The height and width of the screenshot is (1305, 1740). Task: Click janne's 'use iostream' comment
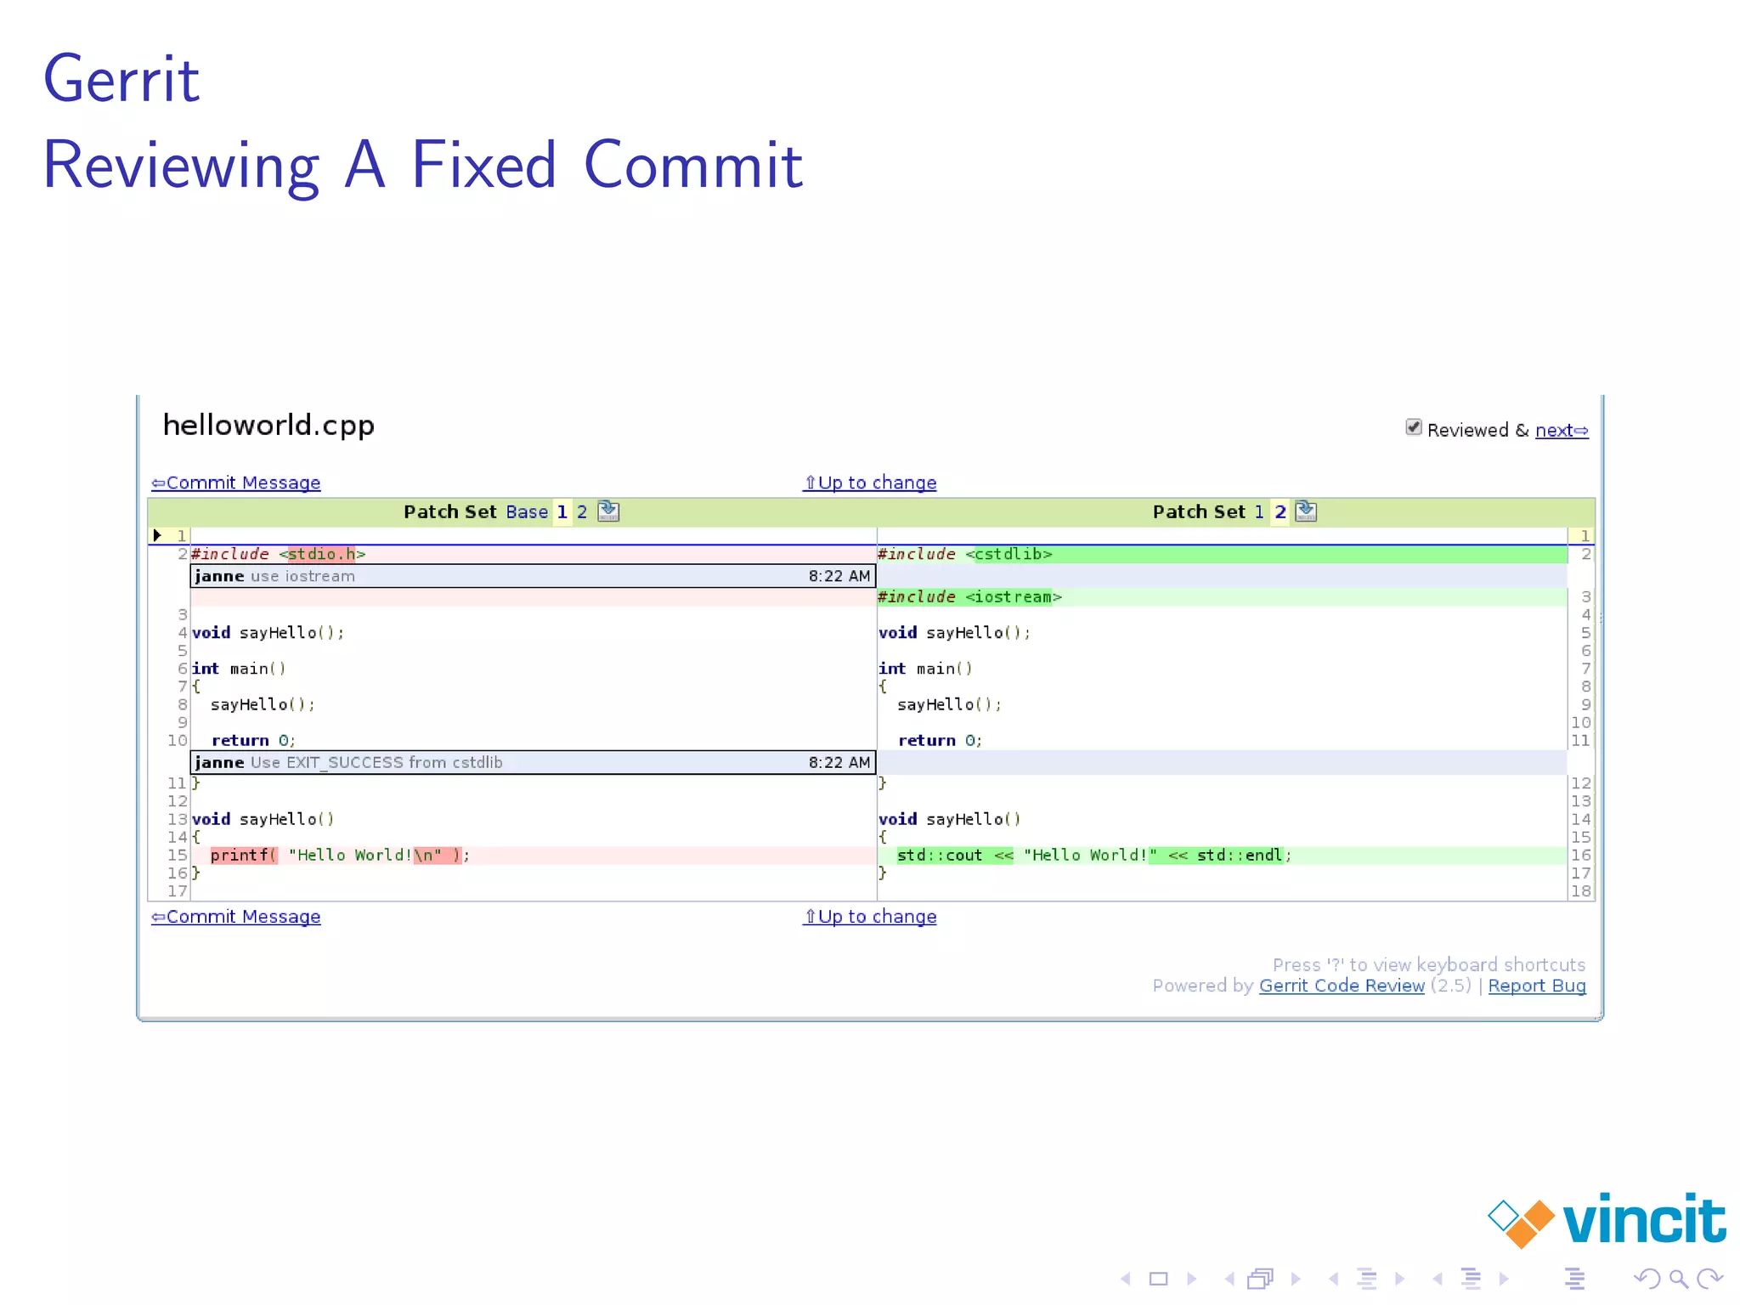click(x=533, y=576)
